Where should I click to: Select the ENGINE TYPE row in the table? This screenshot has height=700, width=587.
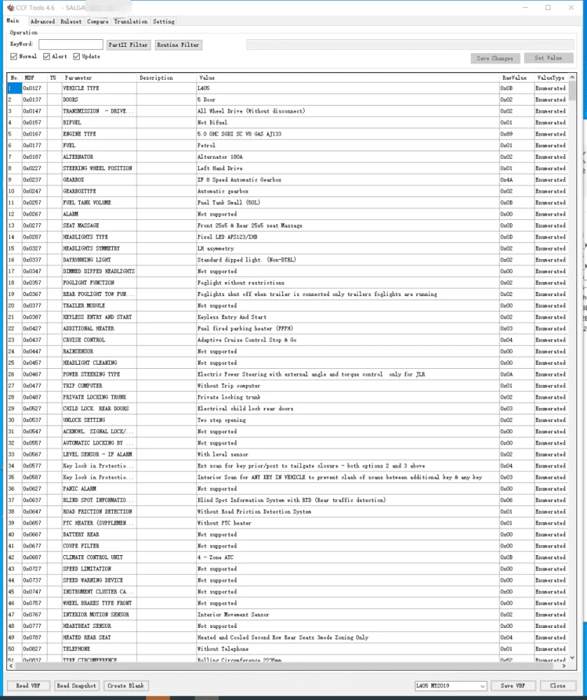(79, 134)
